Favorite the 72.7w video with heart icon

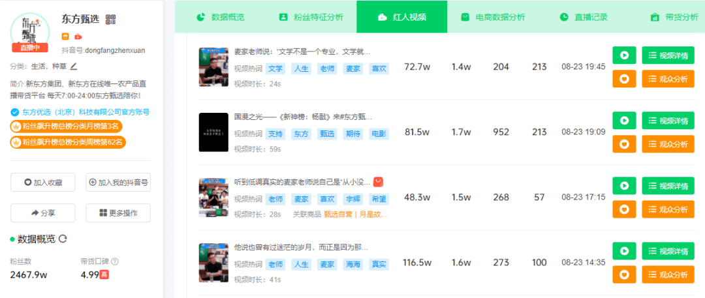click(624, 79)
